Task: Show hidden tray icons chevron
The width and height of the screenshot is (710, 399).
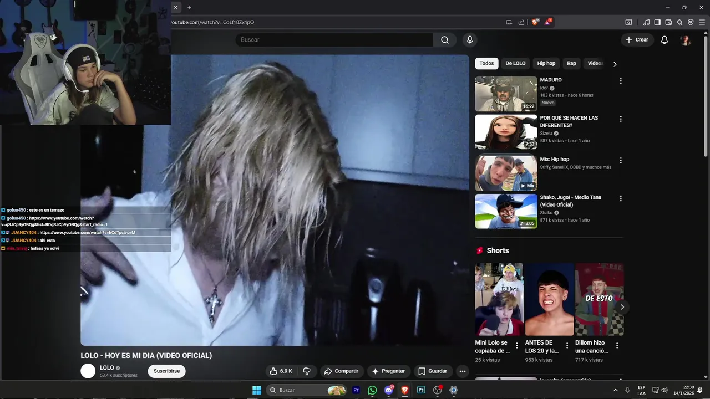Action: point(615,390)
